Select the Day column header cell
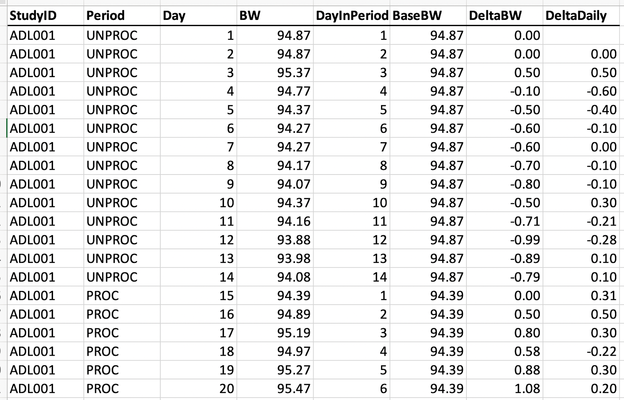 [x=199, y=16]
